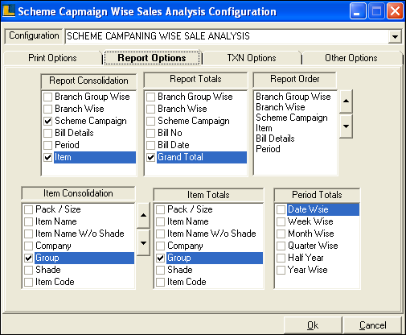Click the application icon in title bar

point(9,11)
